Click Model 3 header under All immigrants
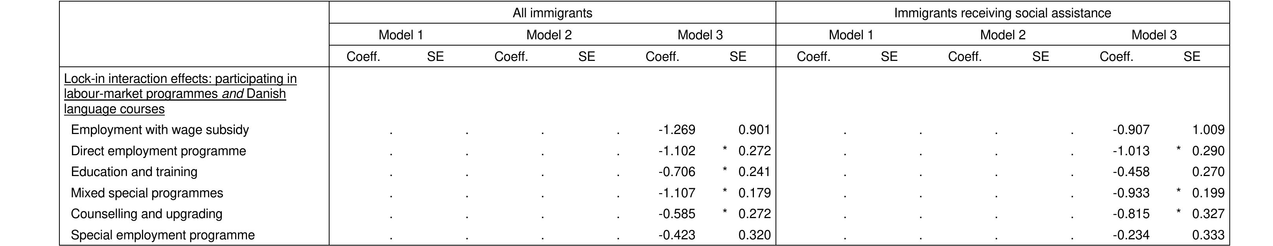Viewport: 1273px width, 246px height. [x=700, y=35]
